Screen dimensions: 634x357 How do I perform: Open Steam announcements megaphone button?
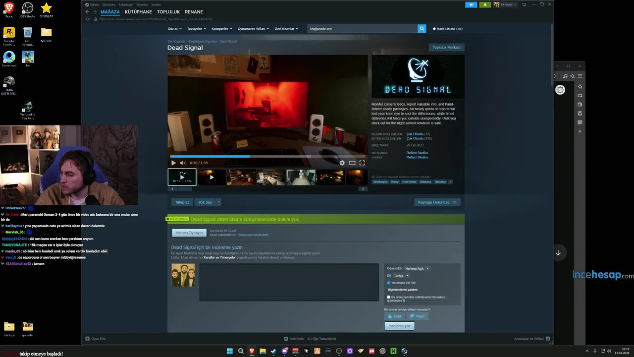(471, 4)
